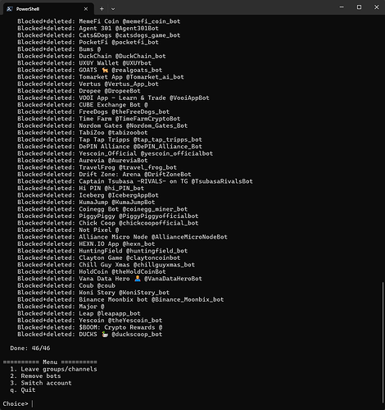
Task: Click the 'Switch account' menu line
Action: pos(41,383)
